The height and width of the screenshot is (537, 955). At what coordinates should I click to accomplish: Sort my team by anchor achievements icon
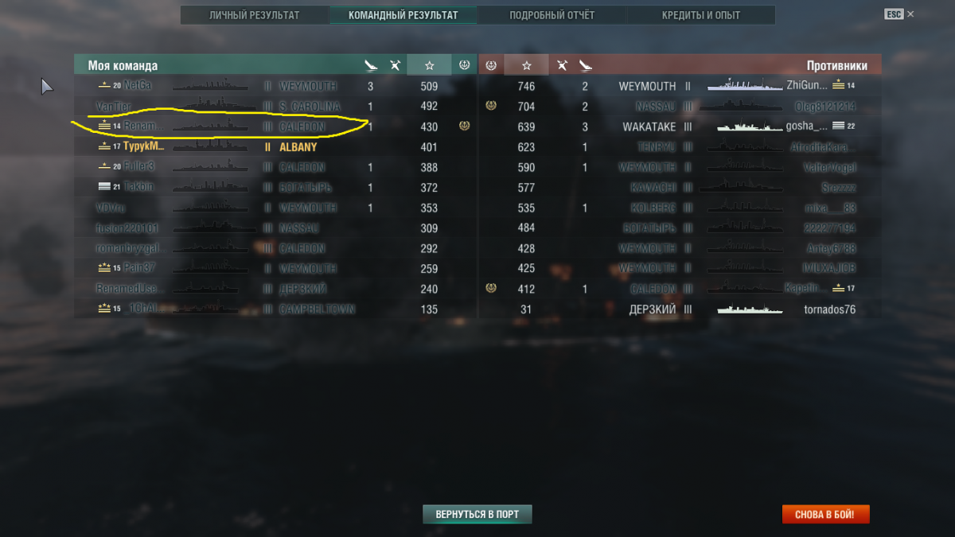[465, 65]
